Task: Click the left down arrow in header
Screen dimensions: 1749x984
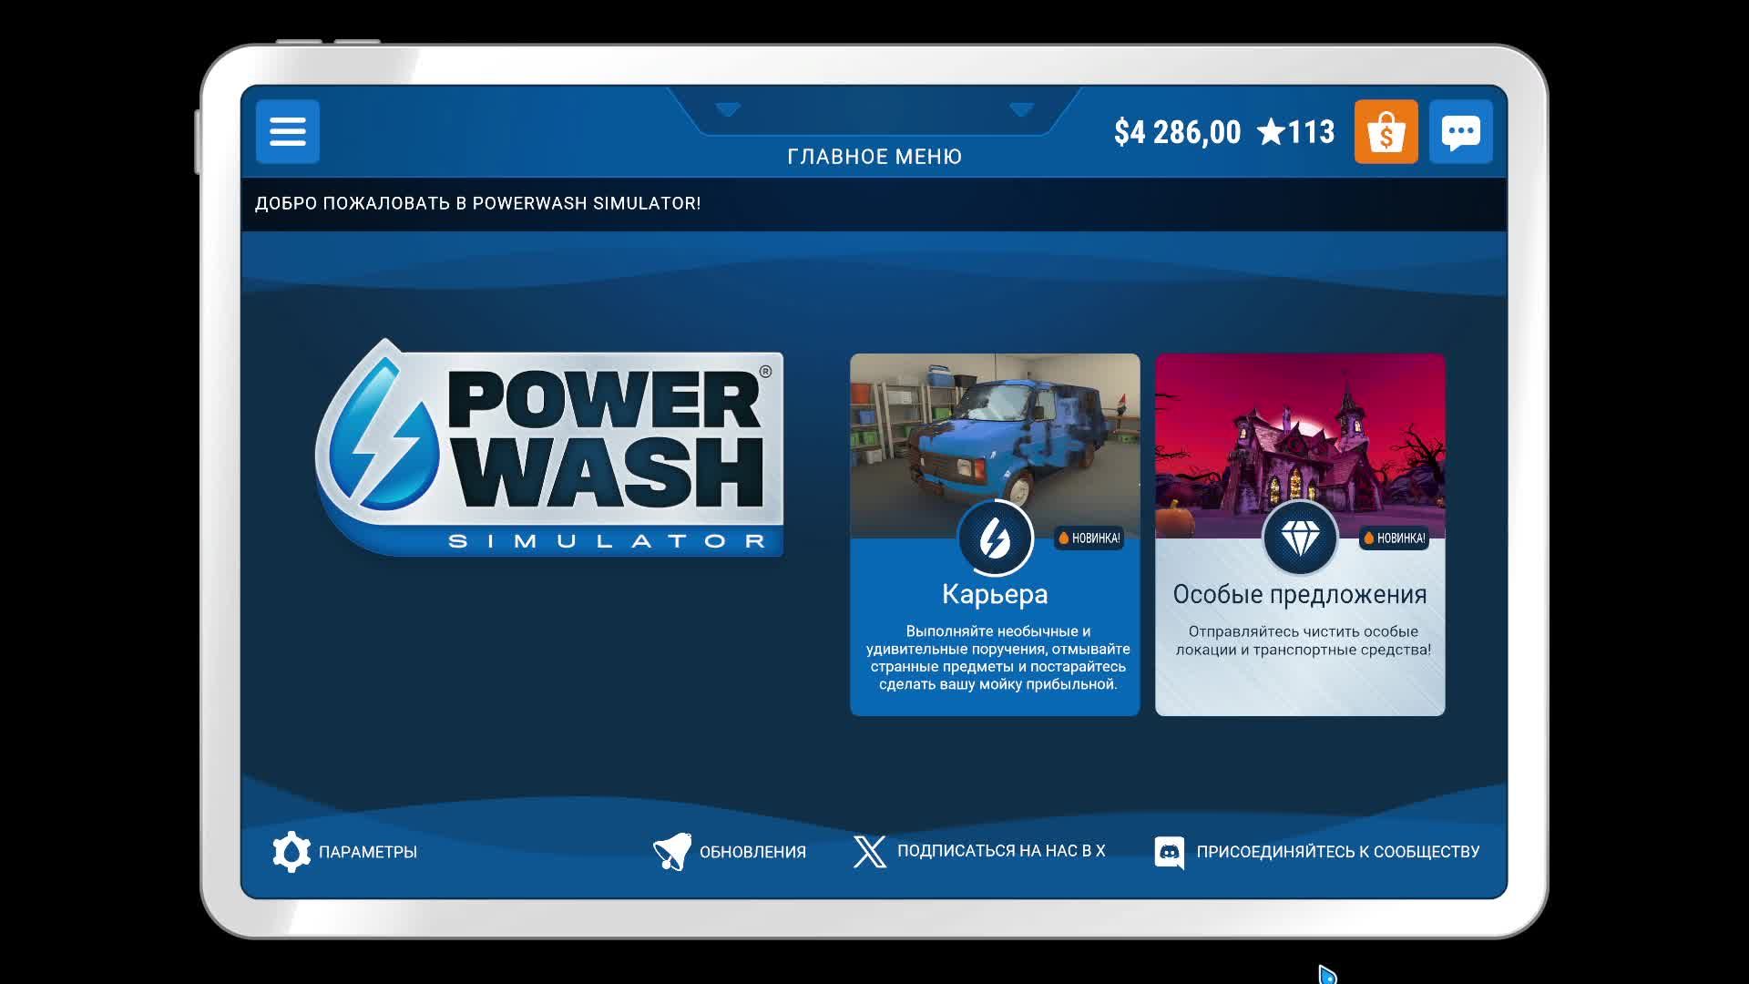Action: pyautogui.click(x=728, y=109)
